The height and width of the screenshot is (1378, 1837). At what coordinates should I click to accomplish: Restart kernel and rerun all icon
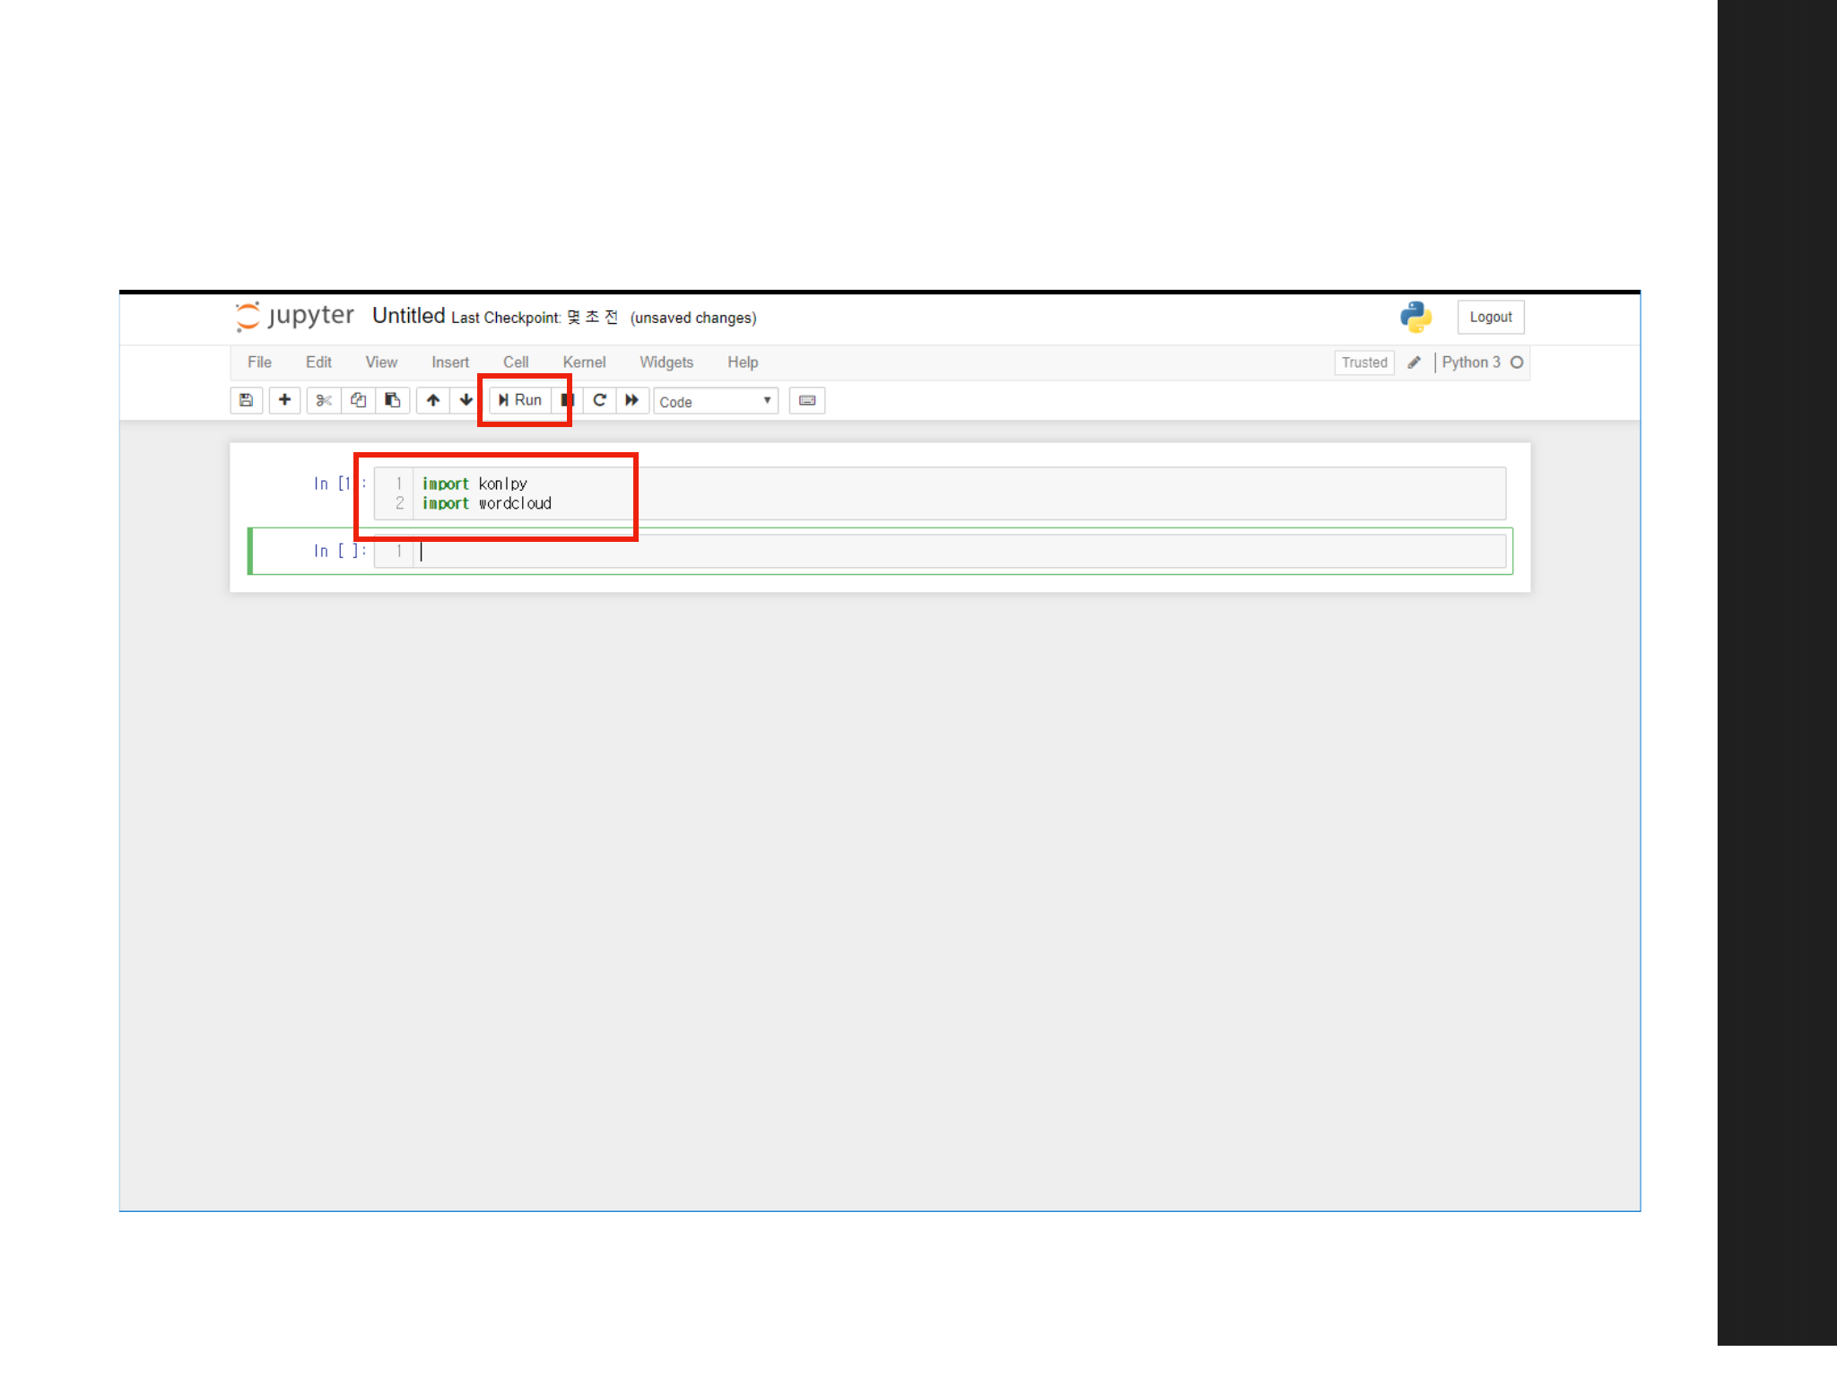(631, 400)
